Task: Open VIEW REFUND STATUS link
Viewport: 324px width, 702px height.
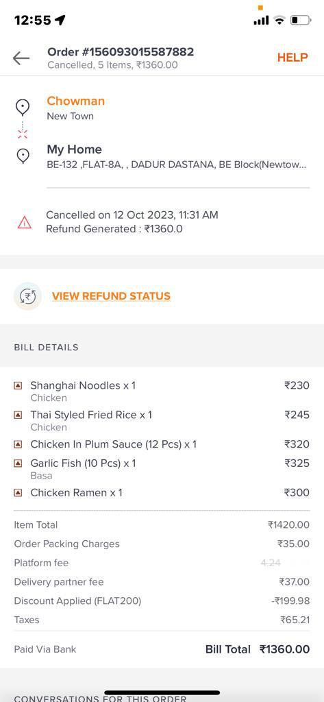Action: (111, 296)
